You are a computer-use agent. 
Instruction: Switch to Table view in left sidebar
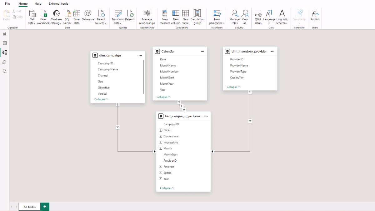click(x=5, y=43)
